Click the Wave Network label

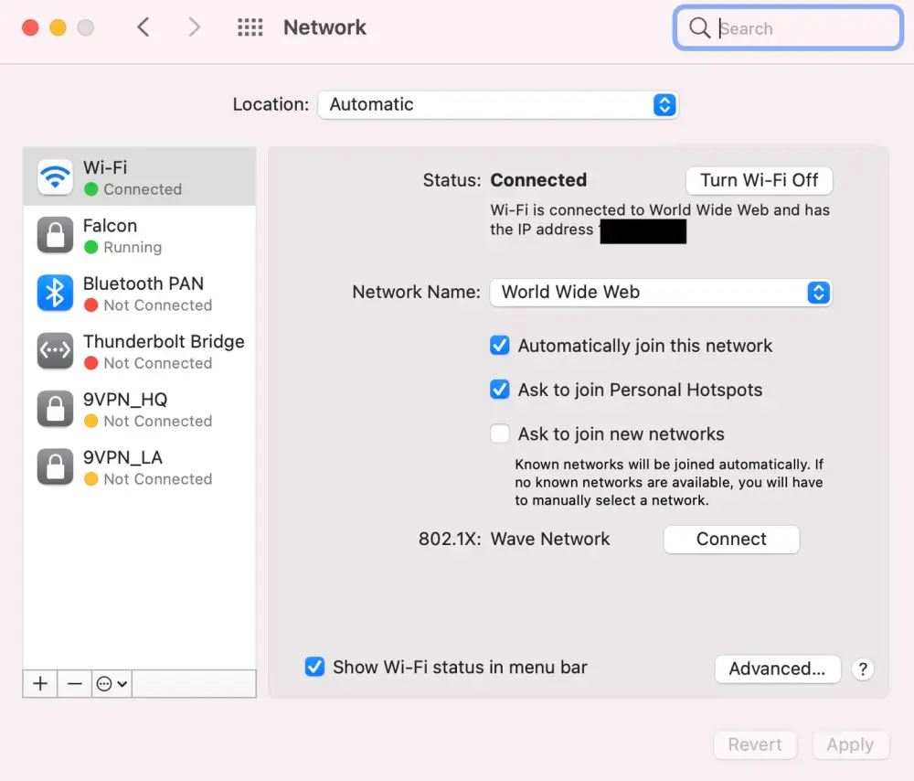tap(550, 539)
